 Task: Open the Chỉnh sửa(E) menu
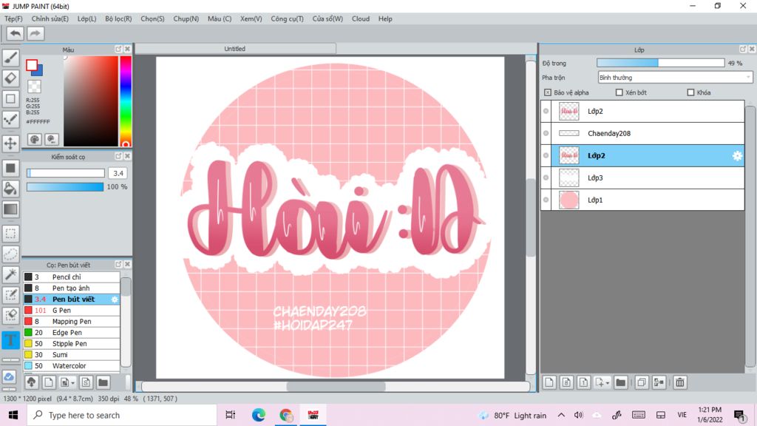coord(50,18)
